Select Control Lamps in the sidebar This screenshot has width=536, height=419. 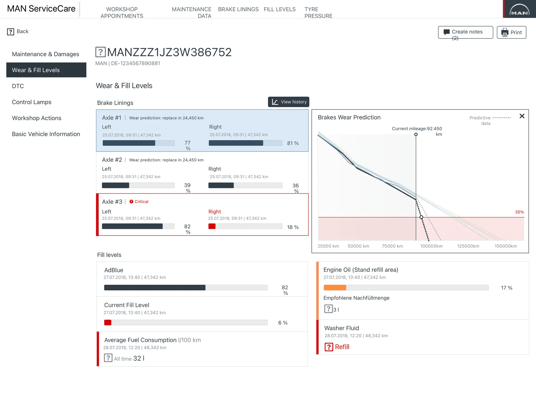[32, 102]
